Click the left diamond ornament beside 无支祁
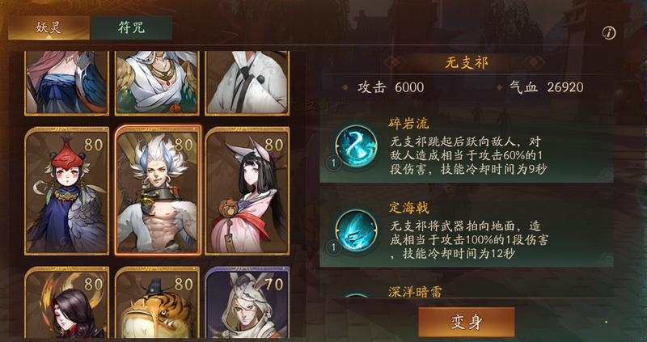The image size is (647, 342). [395, 63]
